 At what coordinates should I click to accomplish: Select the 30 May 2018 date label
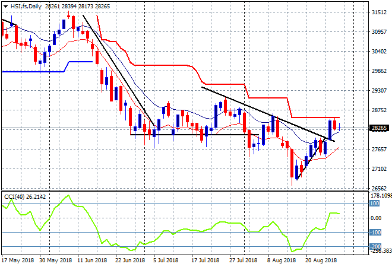pyautogui.click(x=56, y=260)
